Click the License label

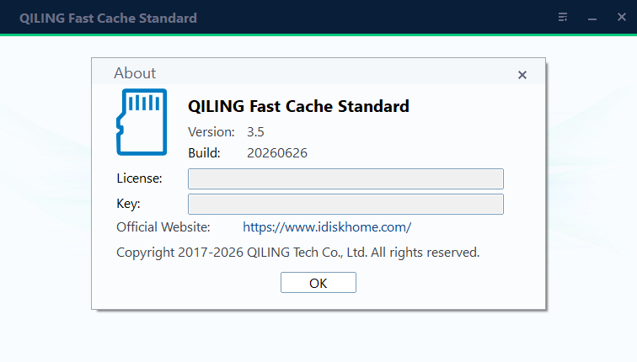pyautogui.click(x=139, y=178)
